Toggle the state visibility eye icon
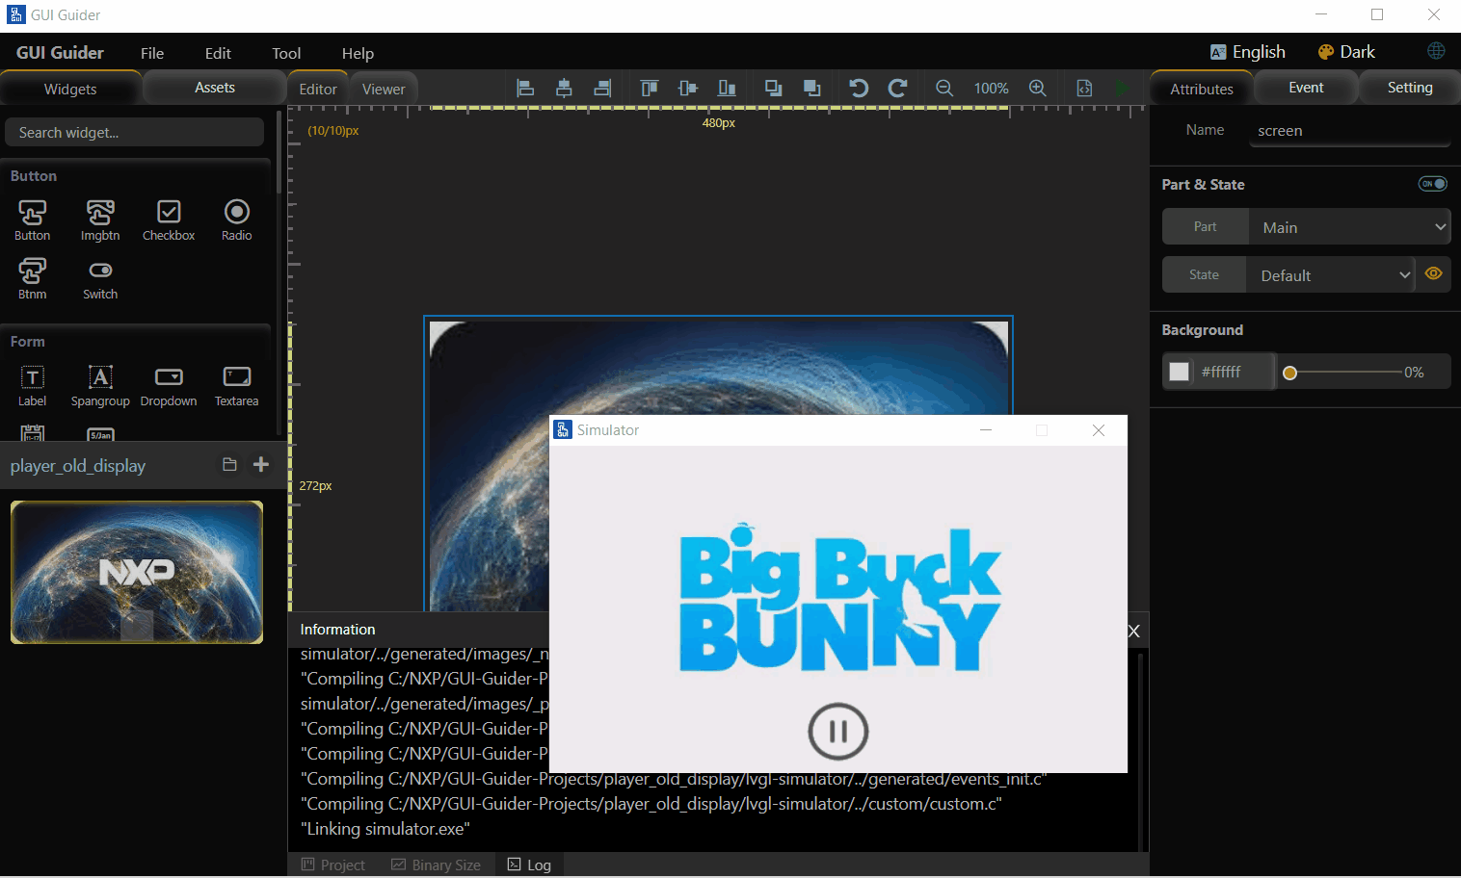Screen dimensions: 1461x878 coord(1434,273)
